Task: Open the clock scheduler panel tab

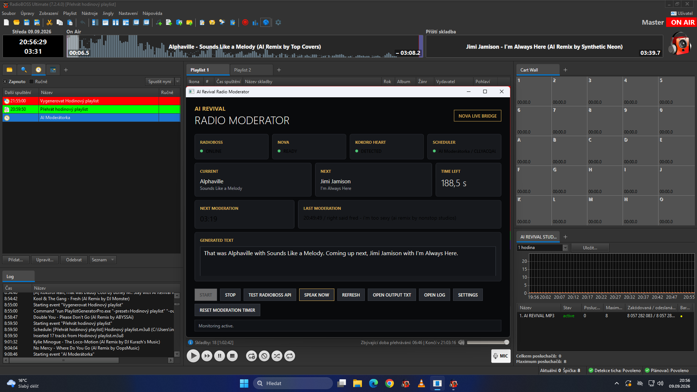Action: coord(38,70)
